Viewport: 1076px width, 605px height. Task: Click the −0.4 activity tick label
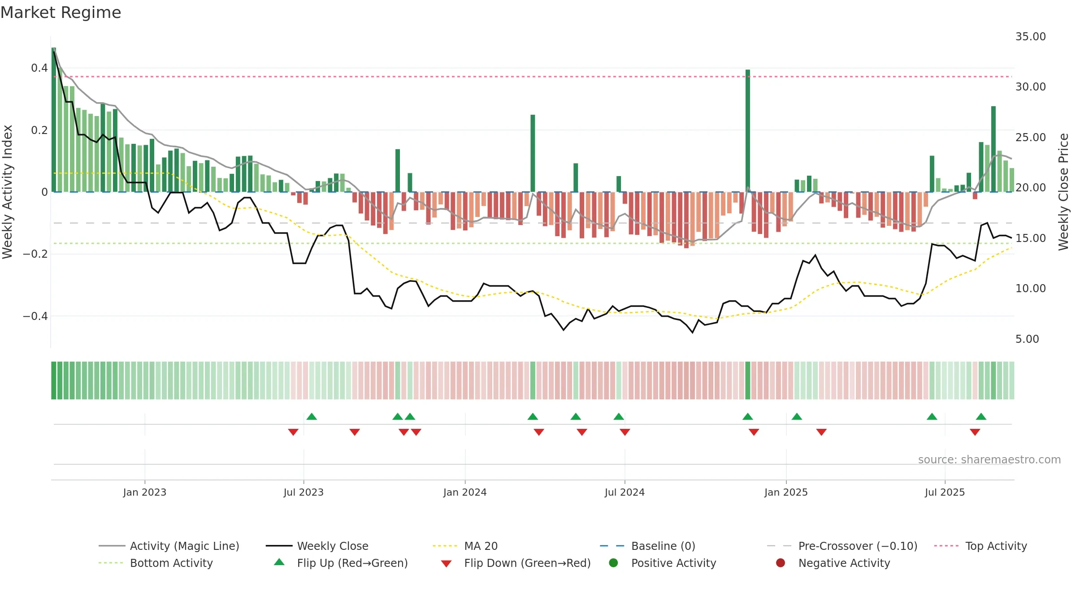click(x=35, y=316)
